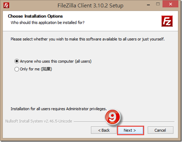Screen dimensions: 182x142
Task: Cancel the FileZilla setup
Action: point(160,130)
